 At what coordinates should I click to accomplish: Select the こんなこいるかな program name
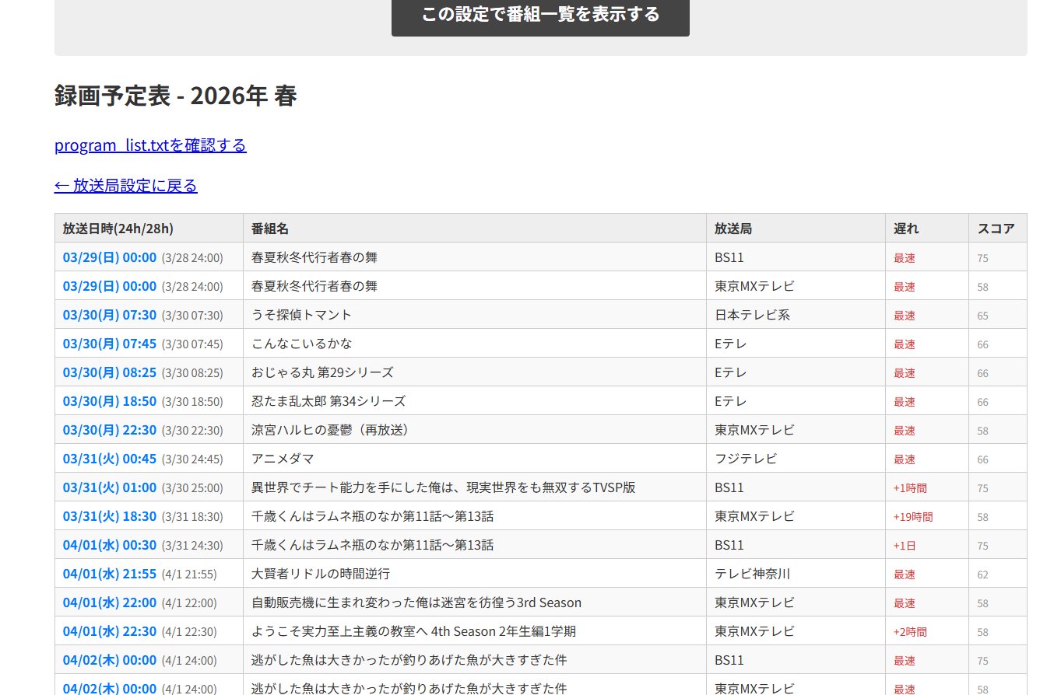coord(302,344)
